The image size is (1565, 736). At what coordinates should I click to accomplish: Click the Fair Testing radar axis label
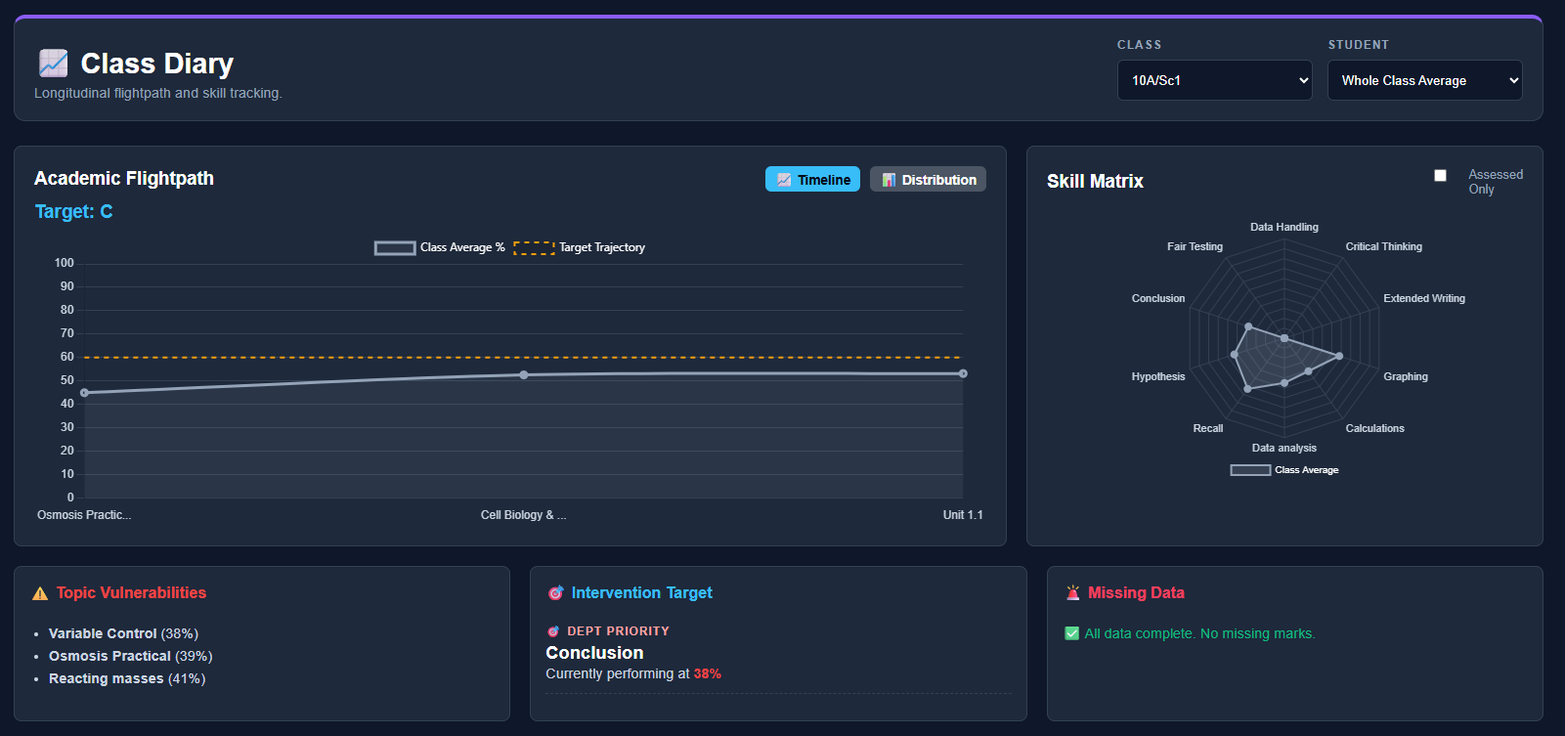1195,246
